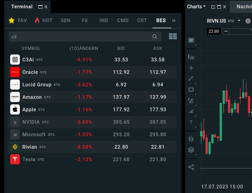
Task: Click the C3Ai logo icon
Action: [15, 60]
